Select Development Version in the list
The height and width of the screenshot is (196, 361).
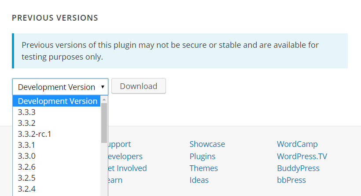(x=57, y=101)
